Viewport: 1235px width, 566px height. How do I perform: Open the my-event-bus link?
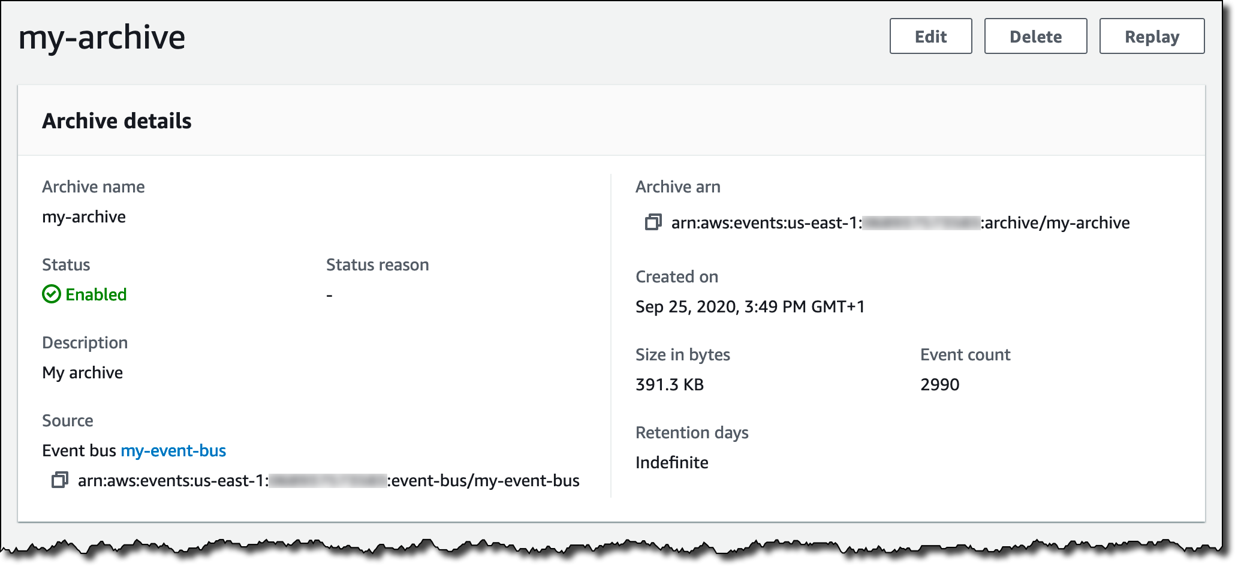[x=173, y=450]
